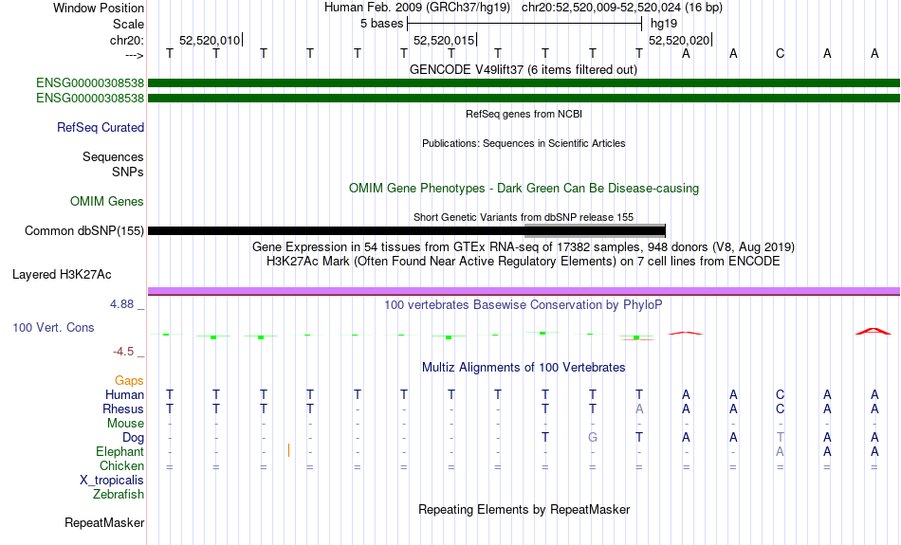Click the upper green ENSG00000308538 transcript bar

[x=524, y=82]
